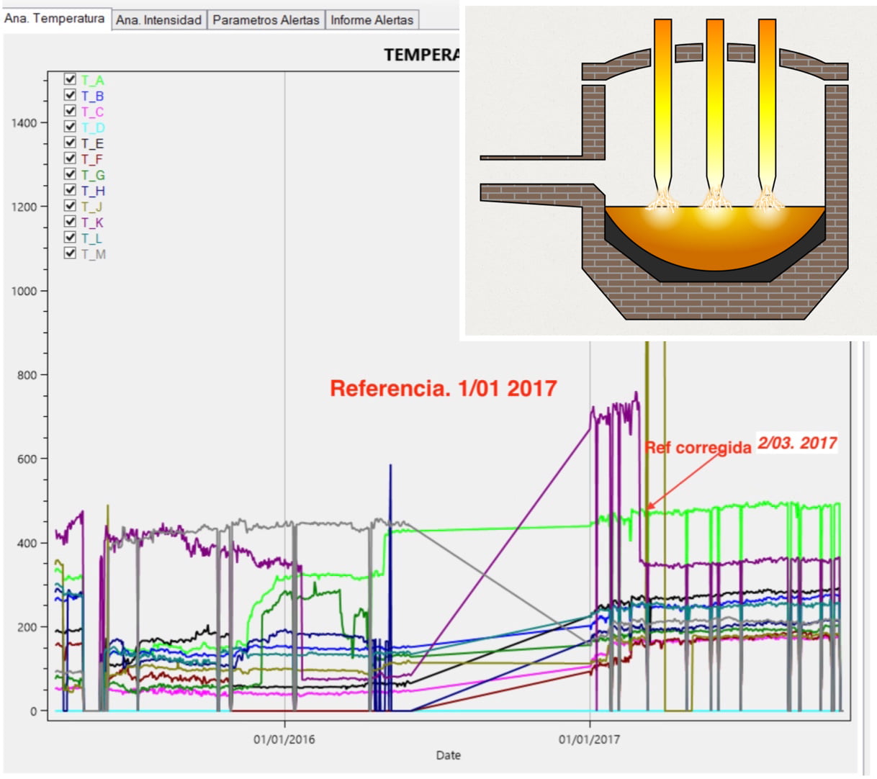This screenshot has height=779, width=877.
Task: Hide the T_C series via checkbox
Action: pos(70,111)
